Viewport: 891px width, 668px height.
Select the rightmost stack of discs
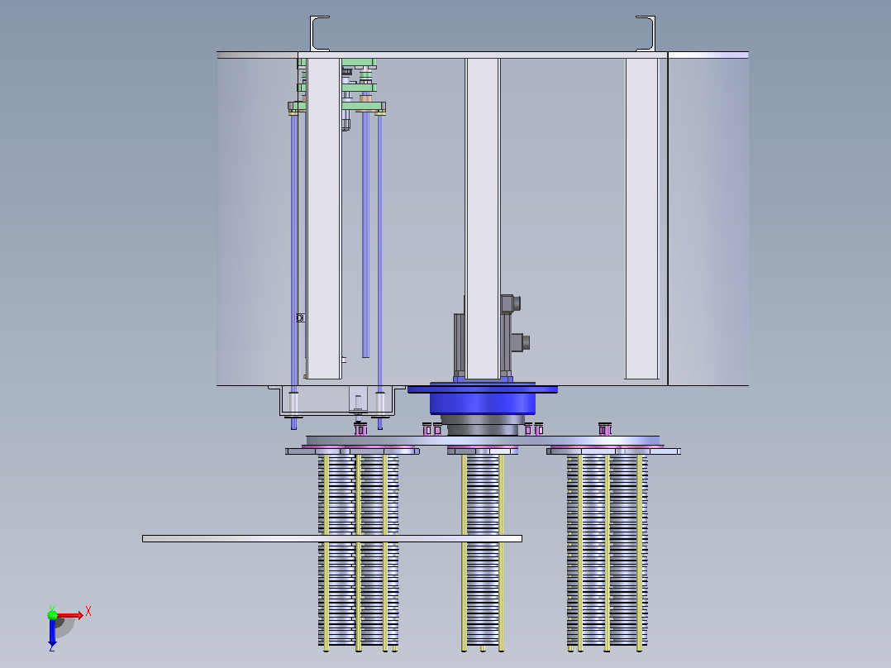607,549
